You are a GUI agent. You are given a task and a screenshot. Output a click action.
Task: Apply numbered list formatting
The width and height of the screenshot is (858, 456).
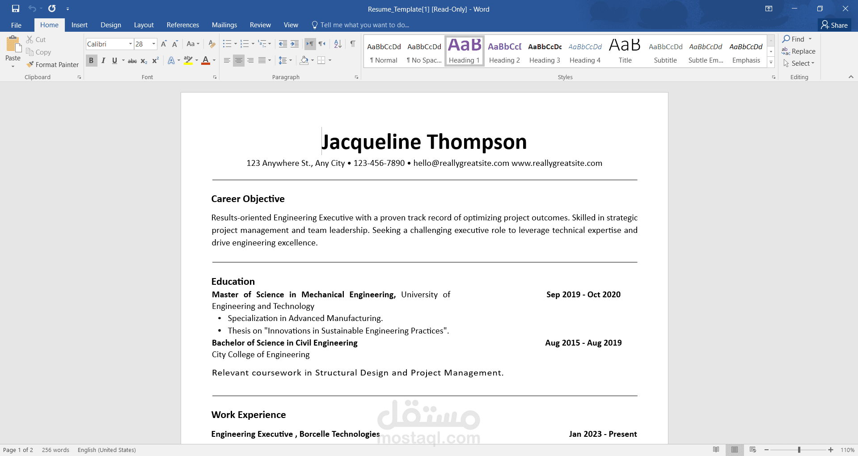tap(244, 44)
